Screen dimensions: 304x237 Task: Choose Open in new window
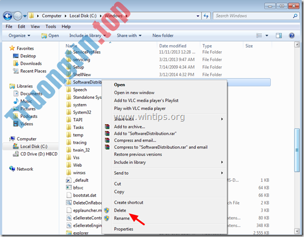[x=134, y=93]
